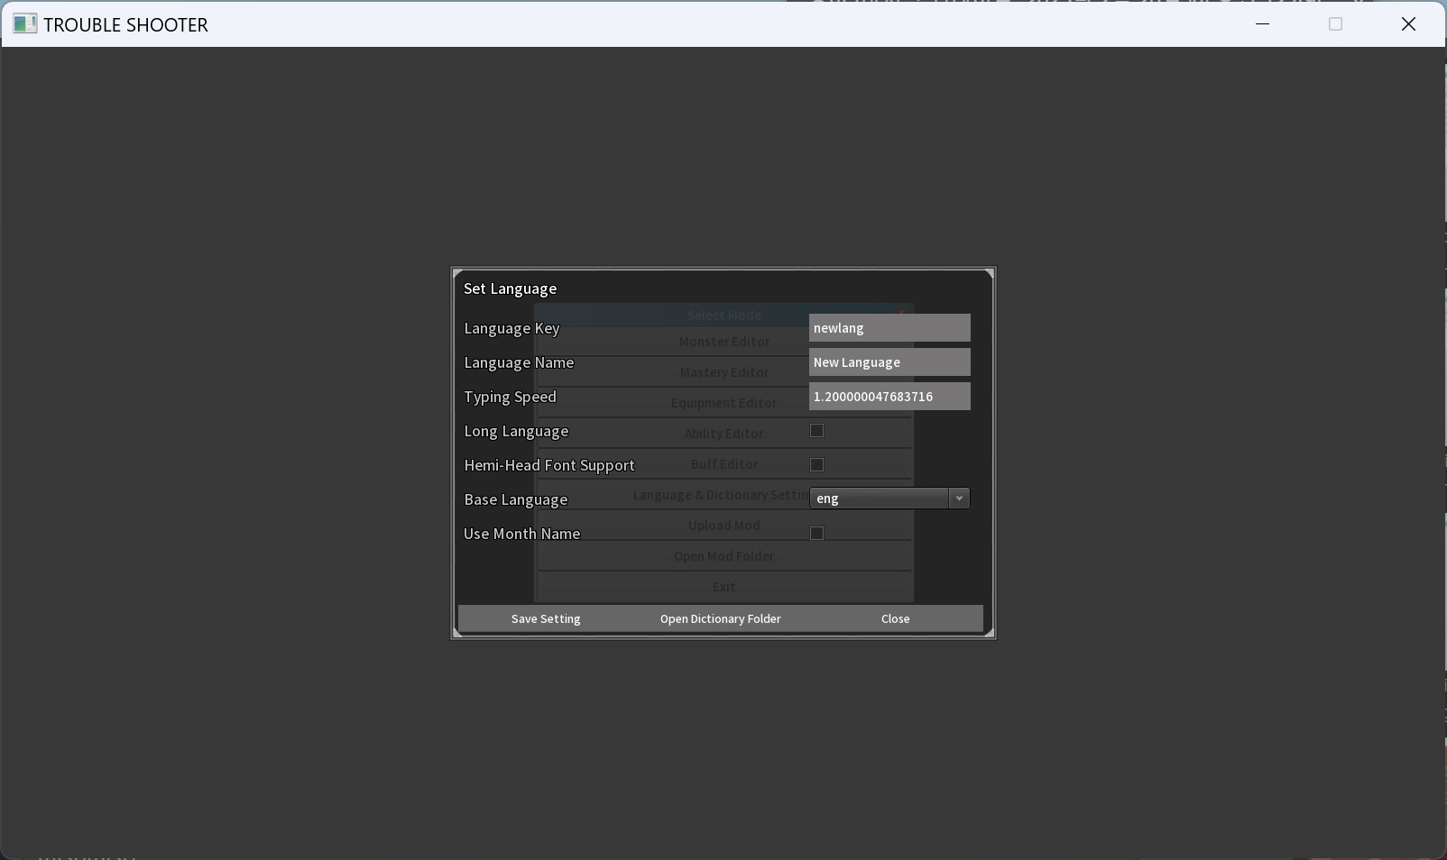Close the Set Language dialog

coord(895,618)
